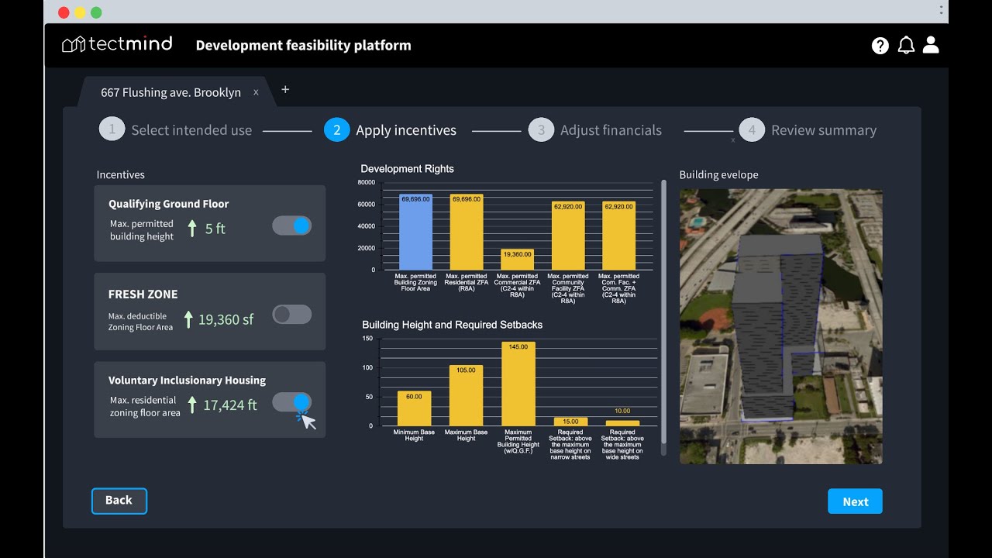
Task: Go to Select intended use step
Action: (x=191, y=130)
